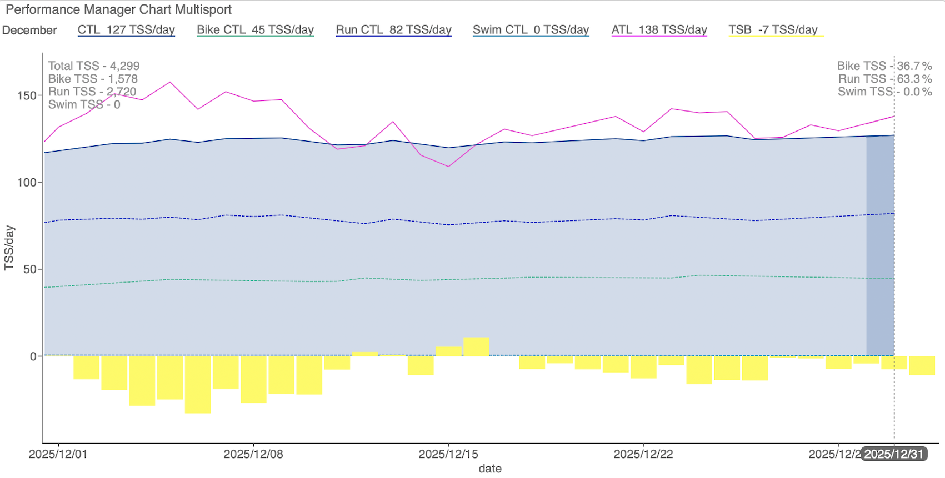Click the 2025/12/22 date tick label
This screenshot has height=478, width=945.
tap(643, 454)
